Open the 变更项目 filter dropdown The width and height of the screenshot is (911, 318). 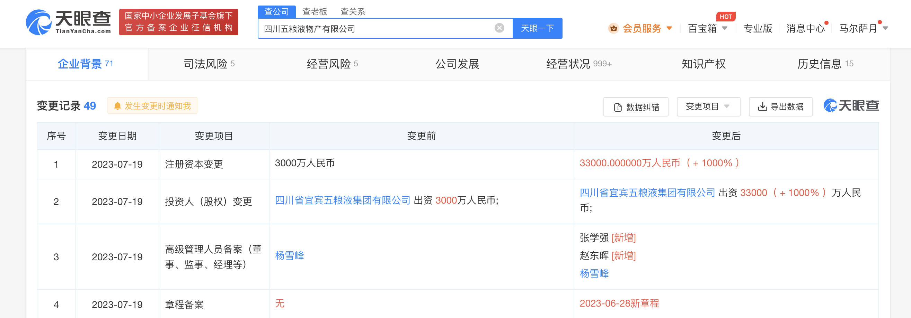point(708,106)
